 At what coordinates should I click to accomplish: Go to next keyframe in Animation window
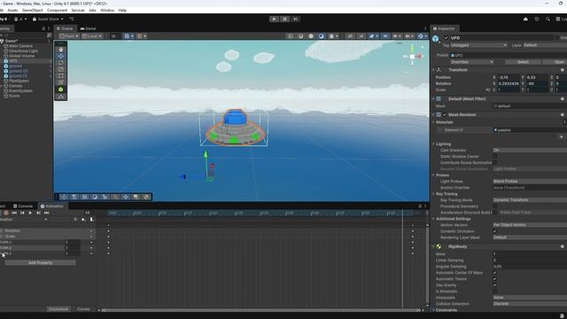(38, 213)
